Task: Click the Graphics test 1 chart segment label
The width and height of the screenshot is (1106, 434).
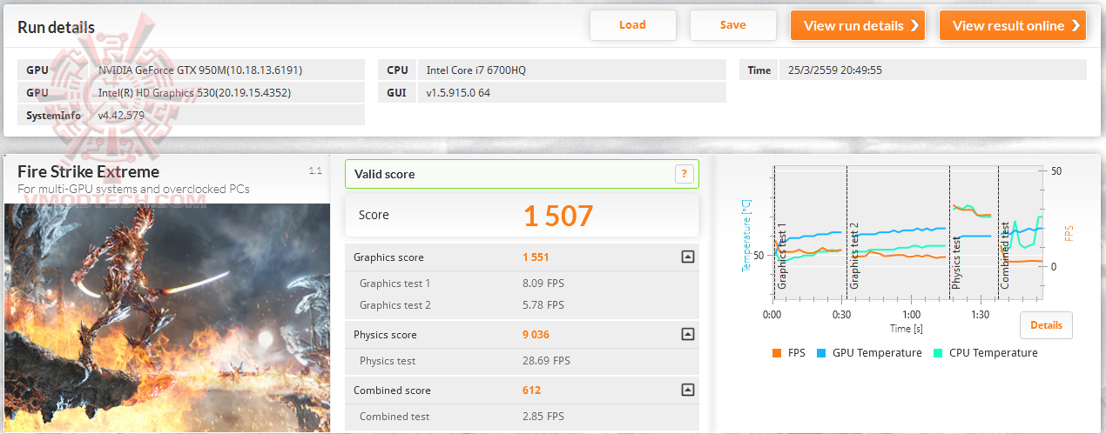Action: [782, 258]
